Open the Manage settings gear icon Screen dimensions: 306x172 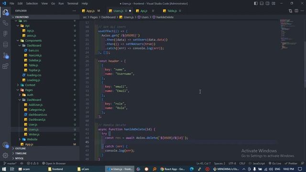(x=5, y=155)
